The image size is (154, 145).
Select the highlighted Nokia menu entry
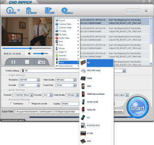[67, 63]
